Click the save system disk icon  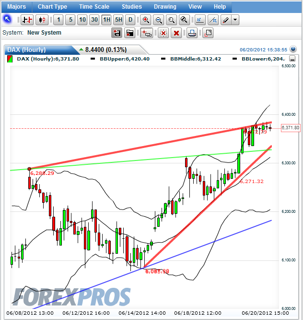click(117, 33)
